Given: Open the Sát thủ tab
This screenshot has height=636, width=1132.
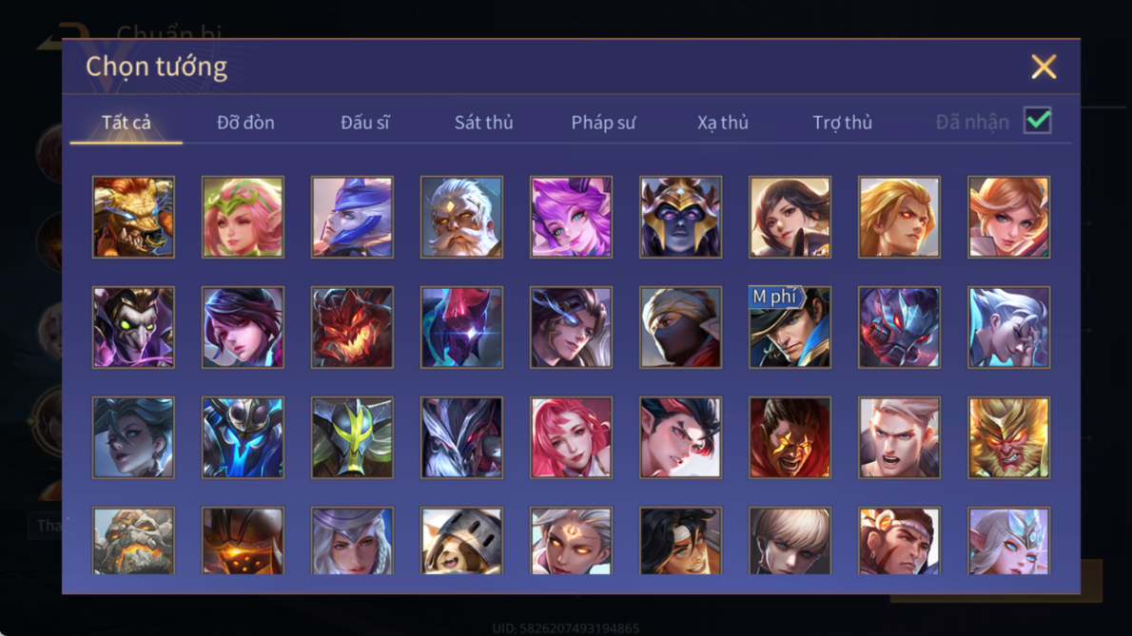Looking at the screenshot, I should click(x=483, y=123).
